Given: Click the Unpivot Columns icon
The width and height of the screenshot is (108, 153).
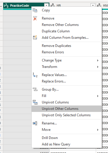Looking at the screenshot, I should tap(35, 102).
